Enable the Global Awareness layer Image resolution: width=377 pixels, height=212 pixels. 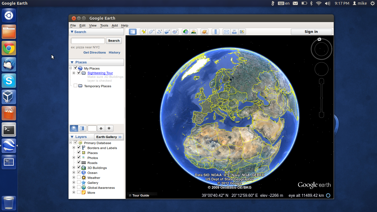[x=79, y=187]
